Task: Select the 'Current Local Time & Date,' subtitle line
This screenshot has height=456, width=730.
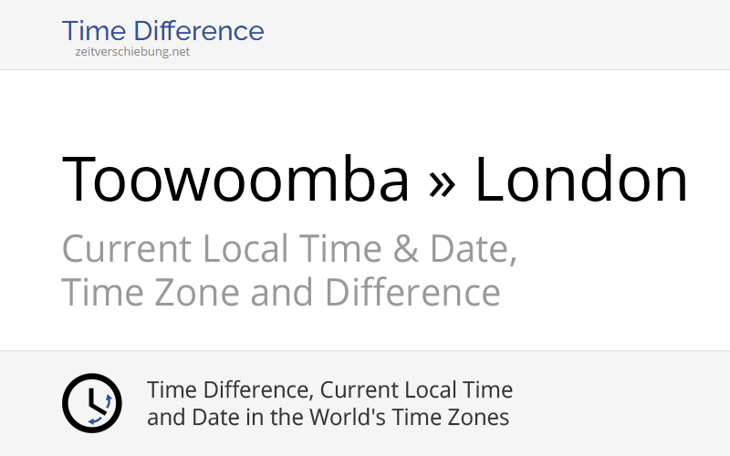Action: 289,249
